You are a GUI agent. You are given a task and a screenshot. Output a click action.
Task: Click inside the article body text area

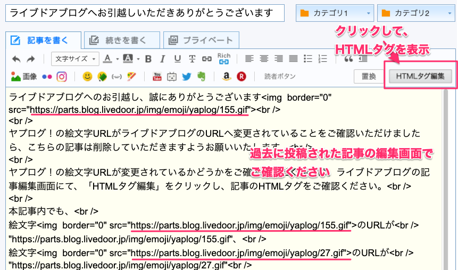point(224,178)
